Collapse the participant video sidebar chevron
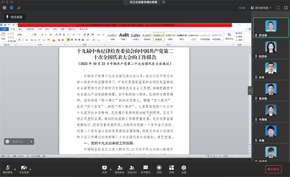 tap(249, 90)
